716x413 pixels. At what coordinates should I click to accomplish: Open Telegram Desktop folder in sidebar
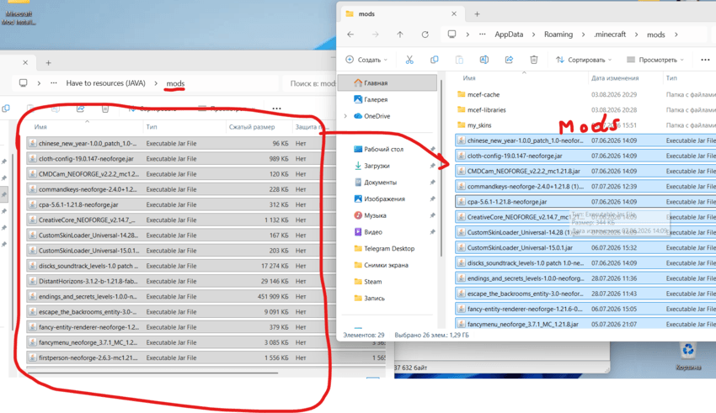click(x=389, y=248)
